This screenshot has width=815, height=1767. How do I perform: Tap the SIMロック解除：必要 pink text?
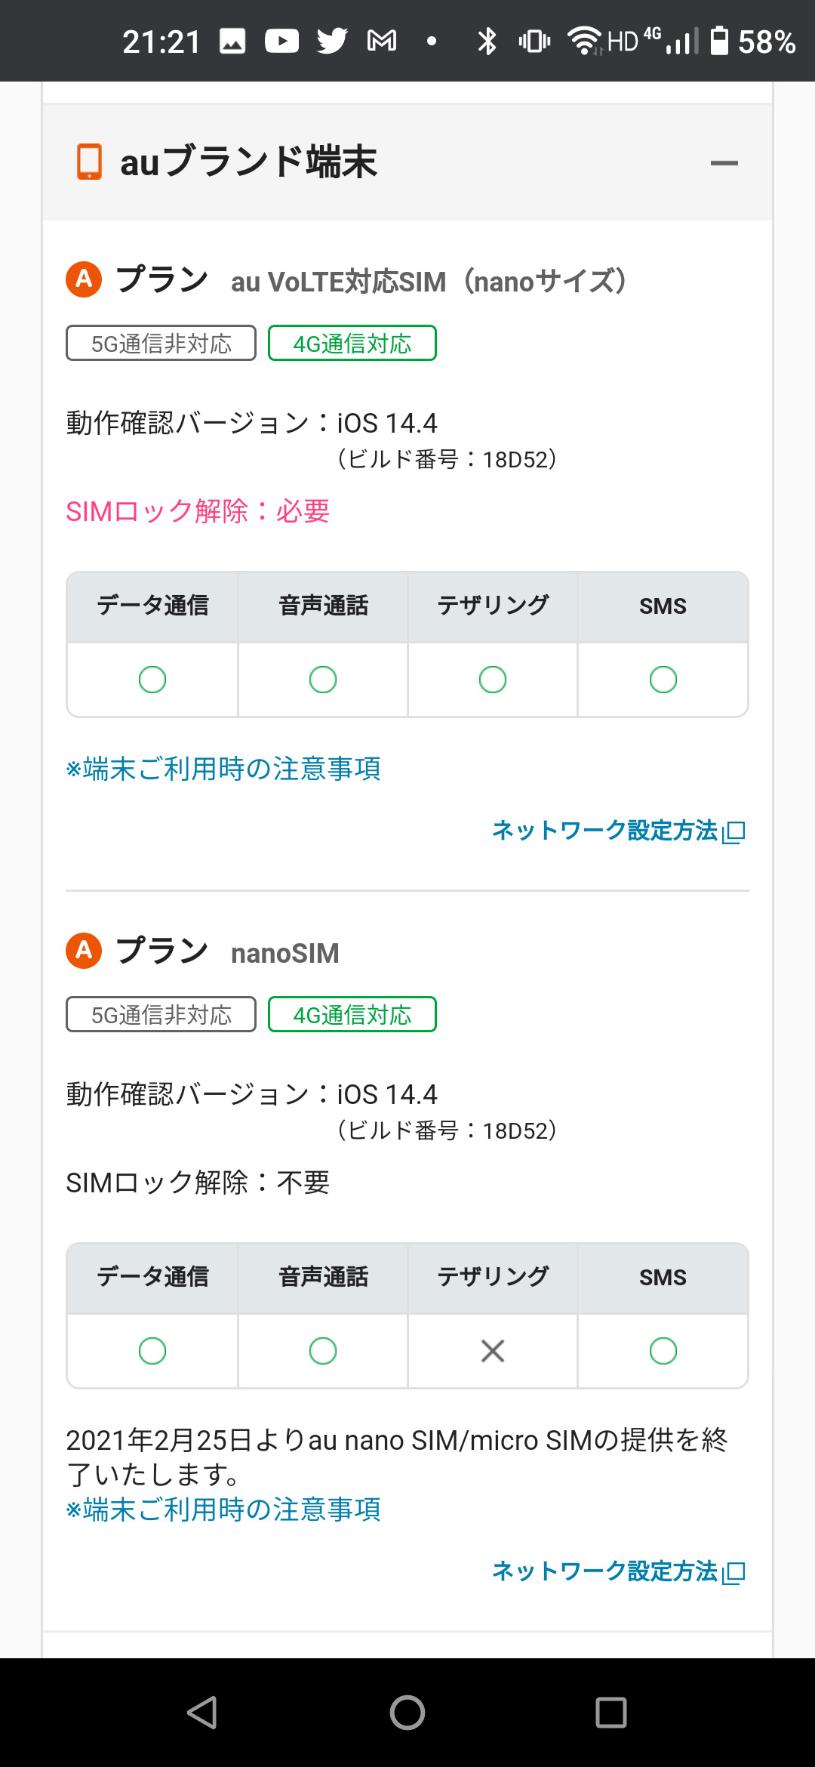[198, 511]
